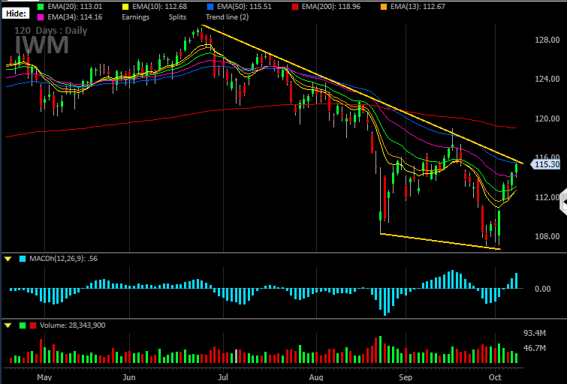Collapse the MACDh panel with yellow triangle

(x=8, y=259)
